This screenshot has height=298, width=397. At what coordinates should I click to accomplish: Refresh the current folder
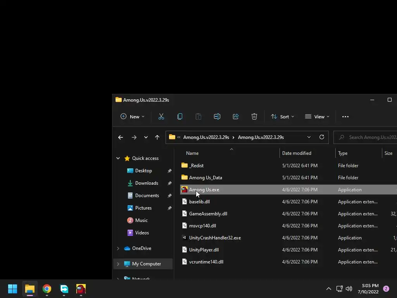pyautogui.click(x=322, y=137)
